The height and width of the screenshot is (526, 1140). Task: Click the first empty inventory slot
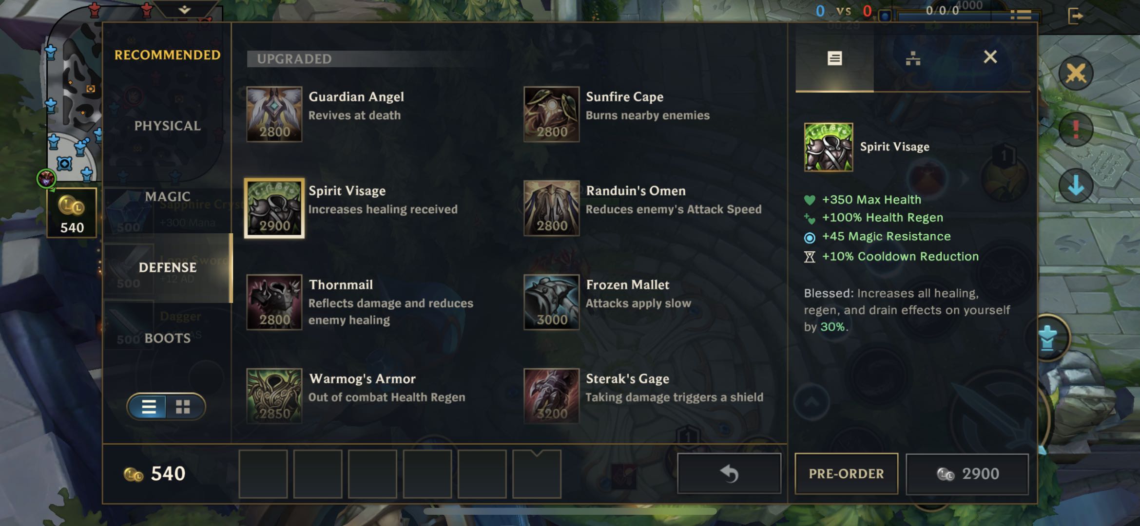263,474
